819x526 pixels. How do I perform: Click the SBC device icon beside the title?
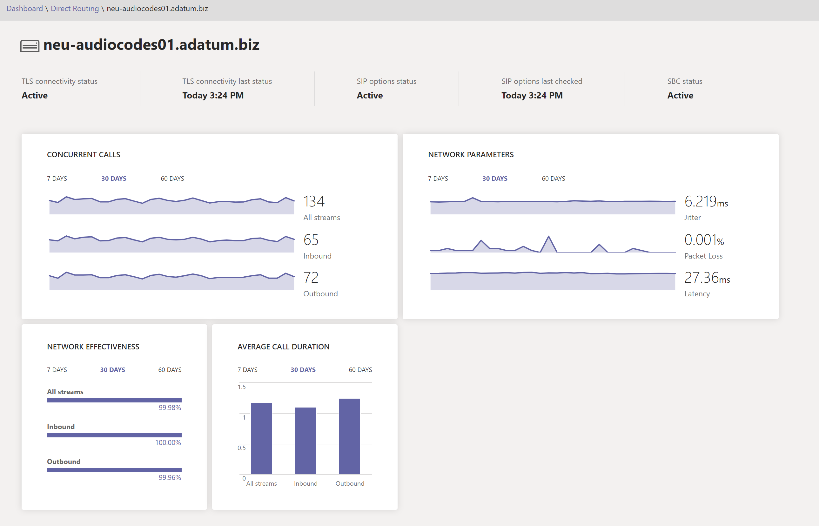coord(30,46)
